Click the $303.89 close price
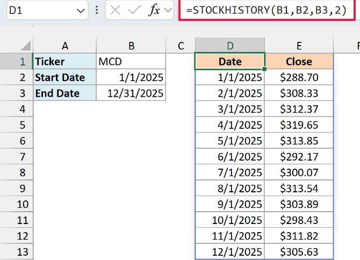 (x=299, y=204)
